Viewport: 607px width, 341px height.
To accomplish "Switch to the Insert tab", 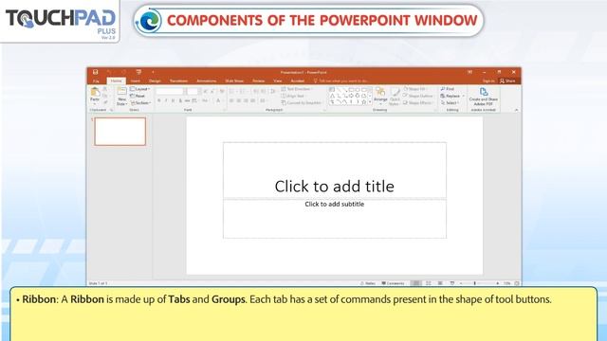I will (x=136, y=81).
